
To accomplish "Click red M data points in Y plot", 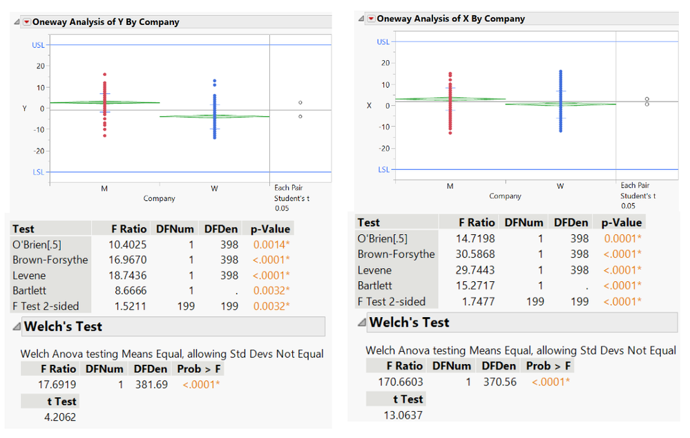I will (x=105, y=104).
